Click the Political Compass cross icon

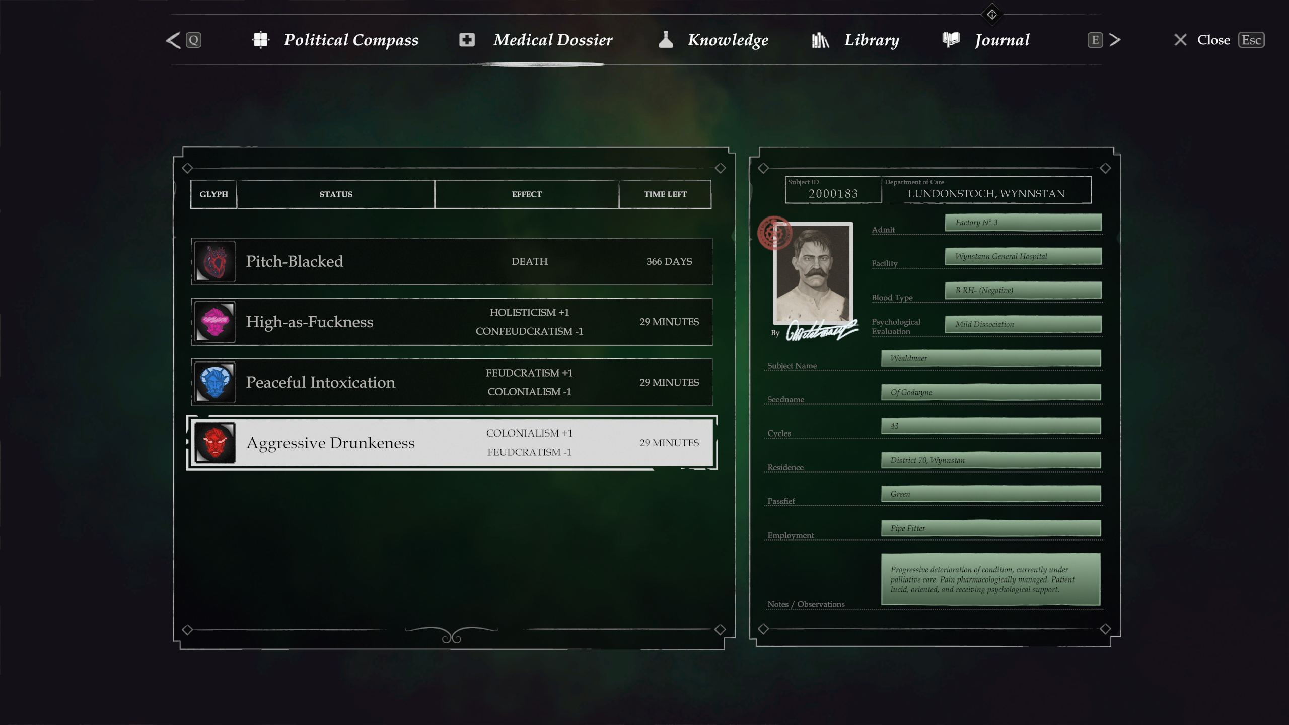coord(260,40)
